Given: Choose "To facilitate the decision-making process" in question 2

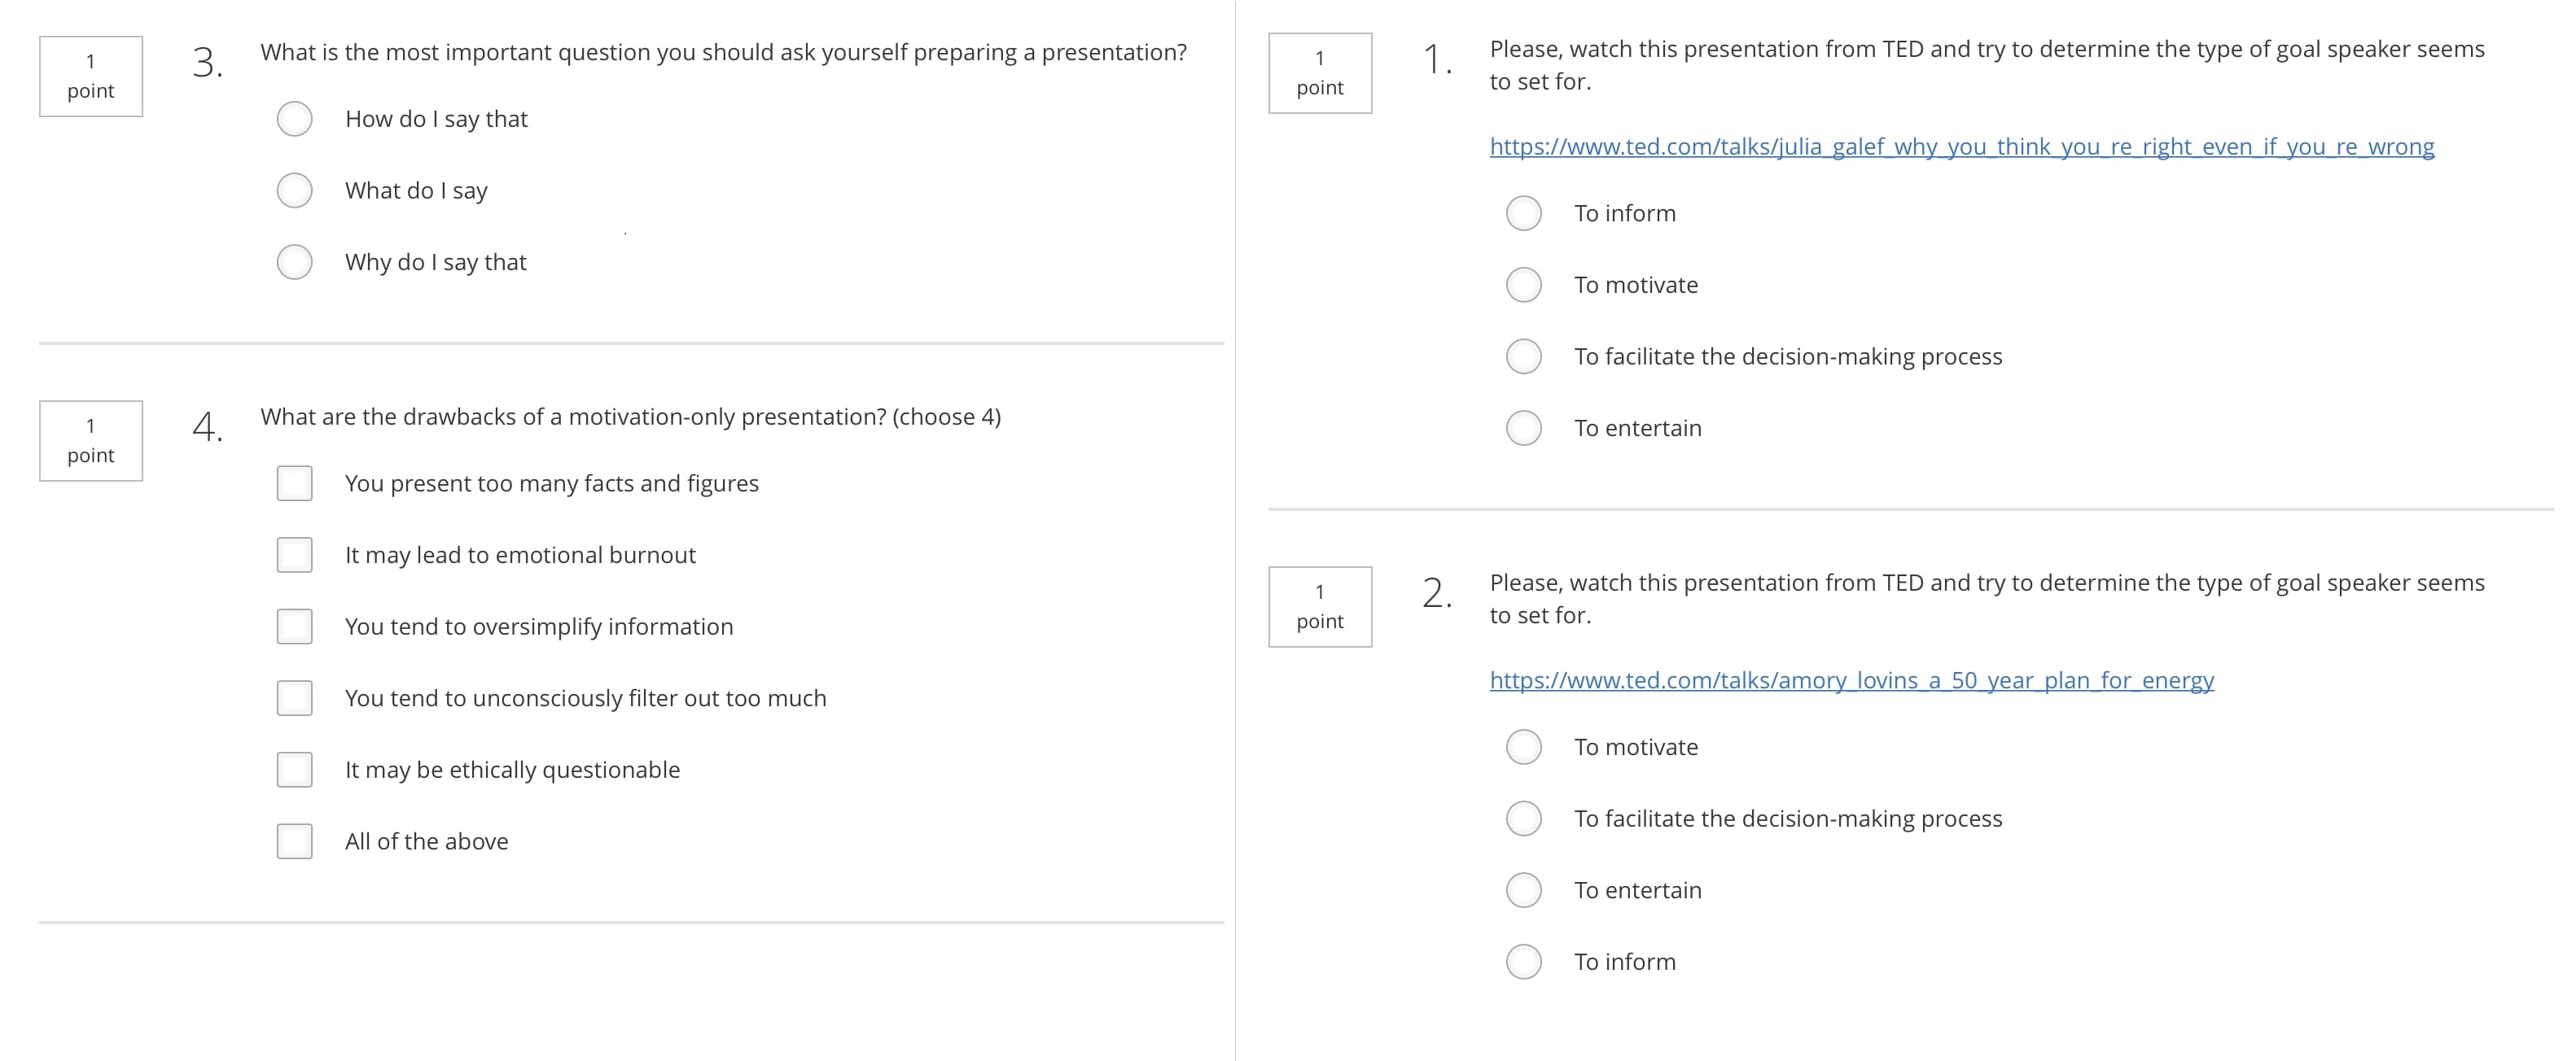Looking at the screenshot, I should pyautogui.click(x=1523, y=819).
